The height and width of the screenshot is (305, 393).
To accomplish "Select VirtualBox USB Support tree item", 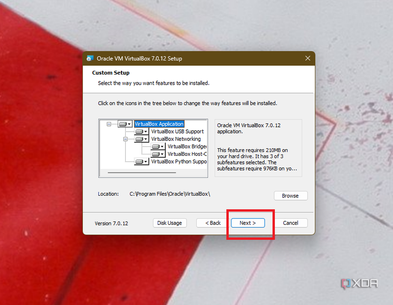I will (x=178, y=132).
